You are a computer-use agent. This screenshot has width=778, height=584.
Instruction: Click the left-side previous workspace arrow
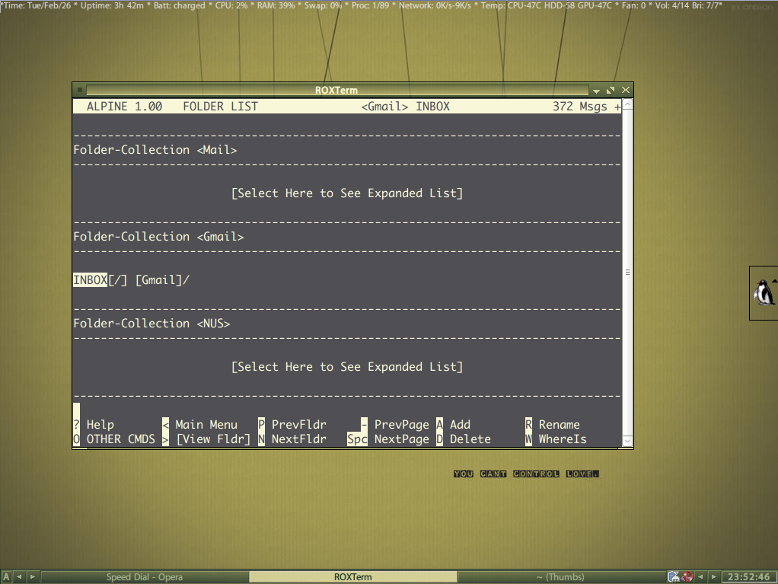19,577
